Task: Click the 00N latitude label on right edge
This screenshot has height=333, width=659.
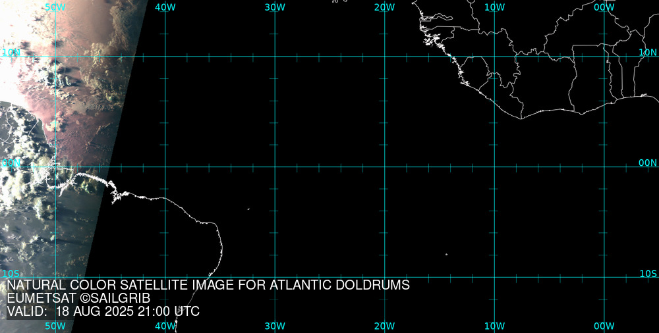Action: (x=648, y=163)
